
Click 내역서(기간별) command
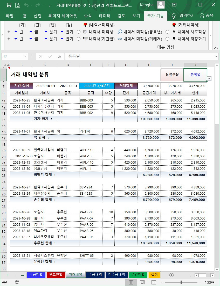99,39
